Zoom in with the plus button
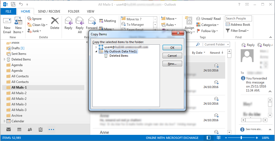This screenshot has width=275, height=141. point(257,138)
